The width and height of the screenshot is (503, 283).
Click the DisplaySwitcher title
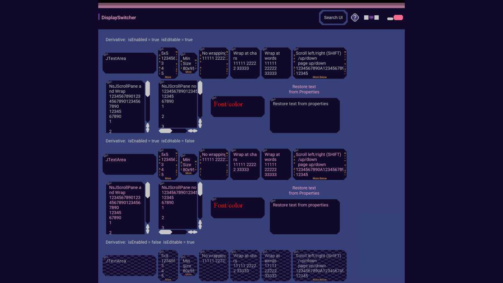coord(119,18)
